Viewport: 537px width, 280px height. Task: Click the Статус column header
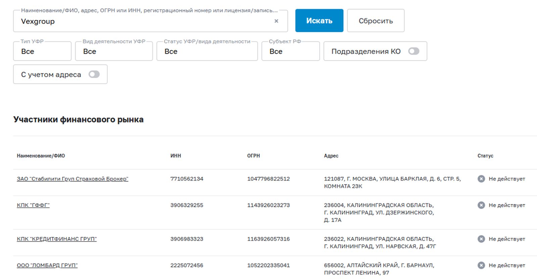(x=485, y=156)
